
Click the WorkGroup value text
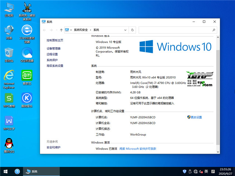point(138,135)
